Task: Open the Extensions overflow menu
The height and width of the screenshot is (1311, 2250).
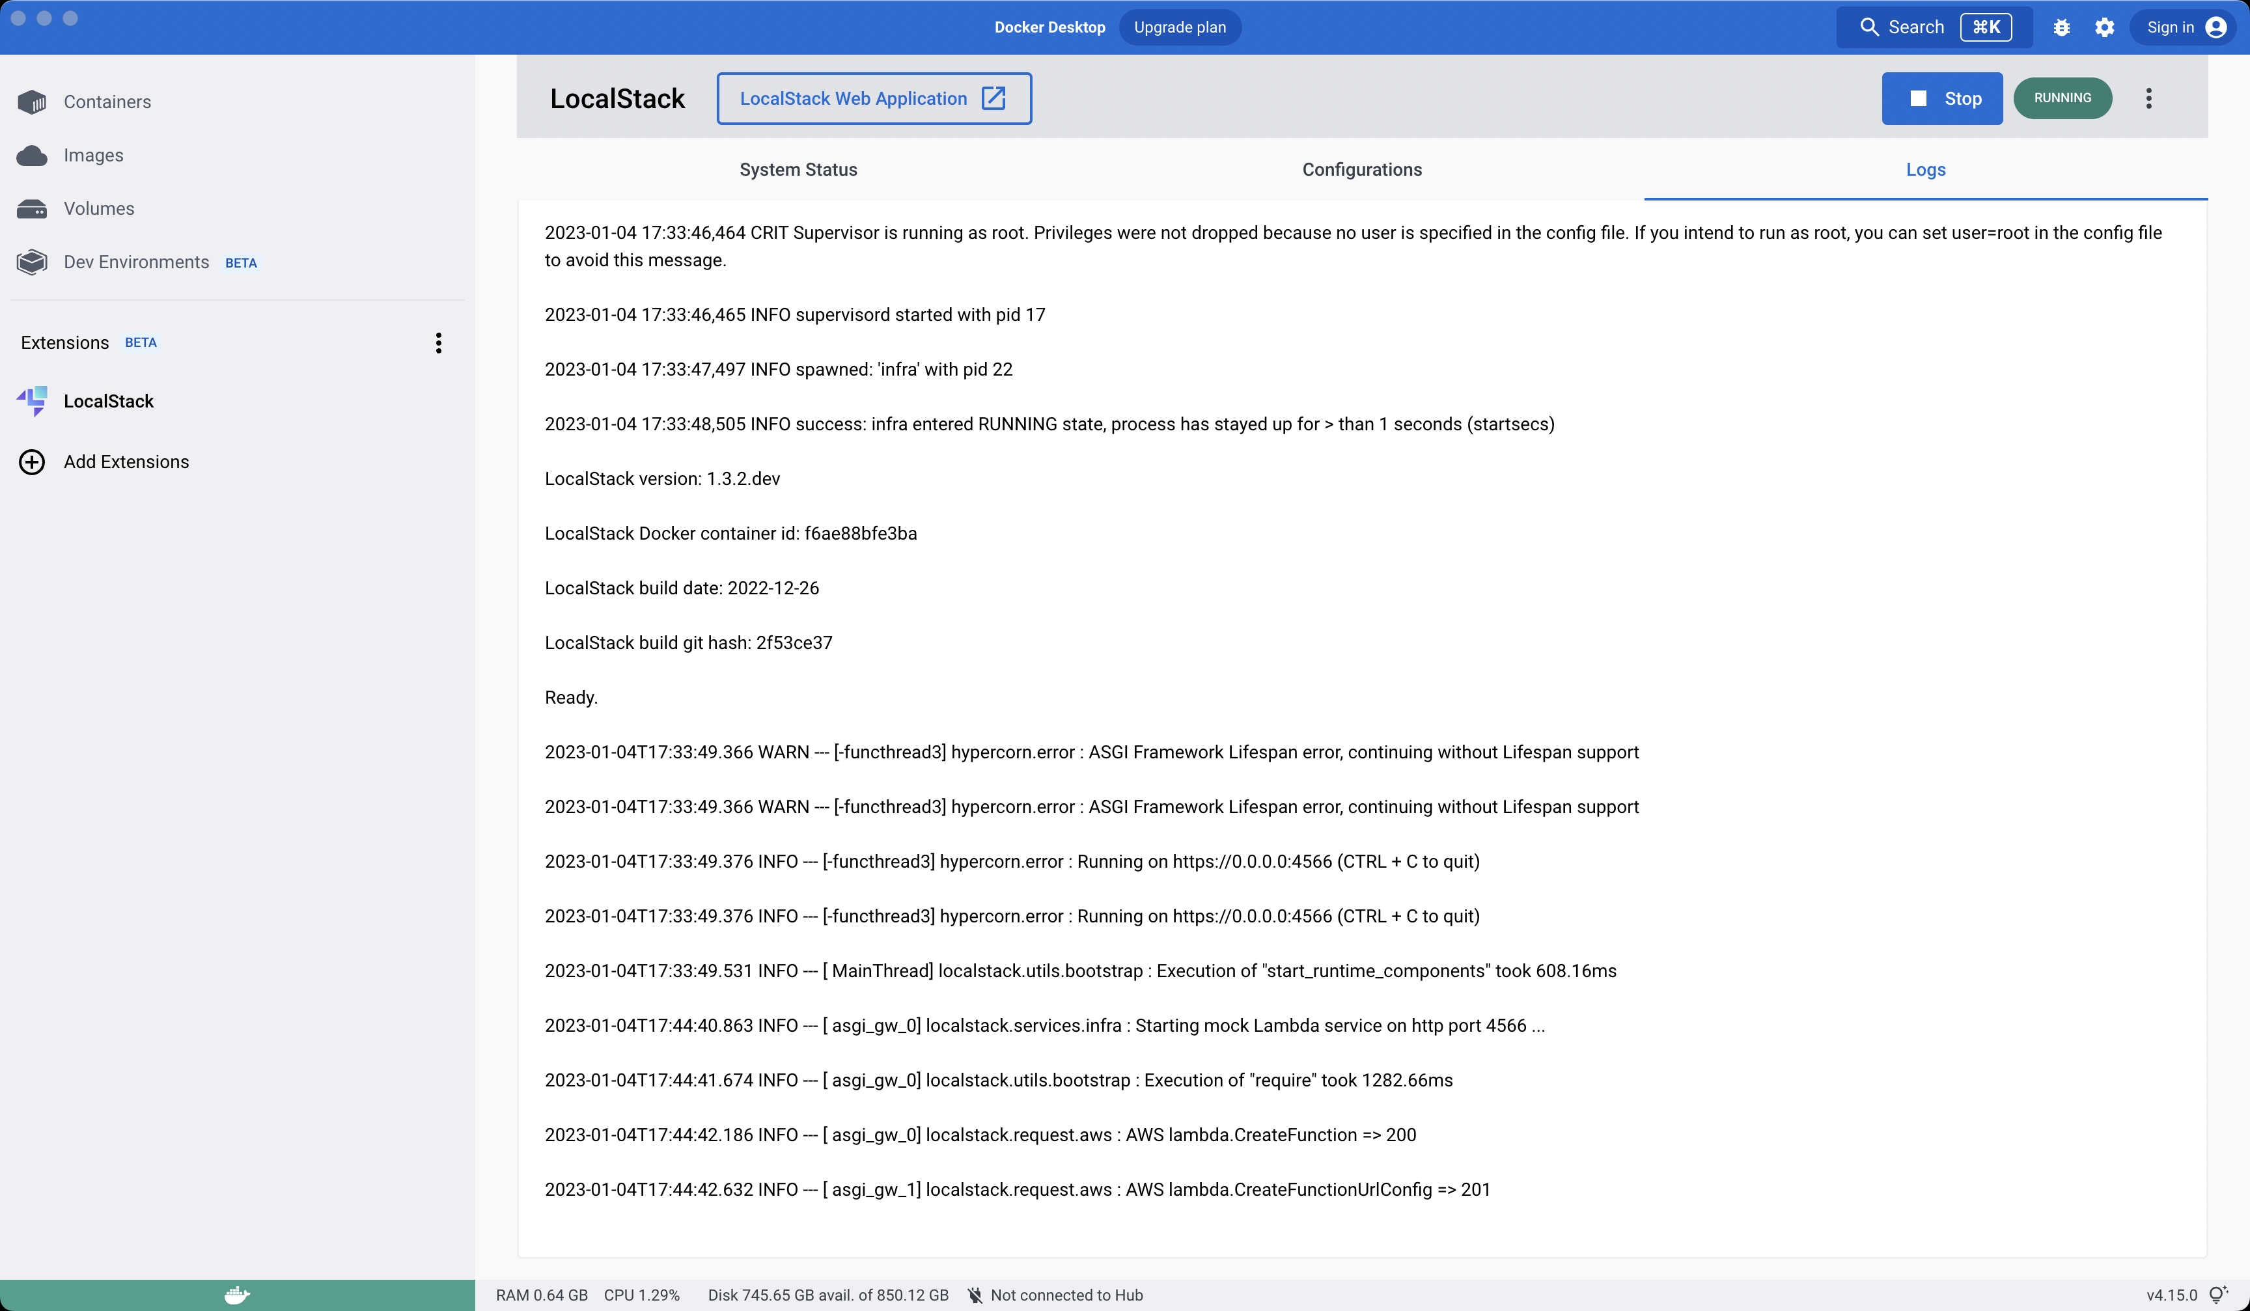Action: tap(438, 342)
